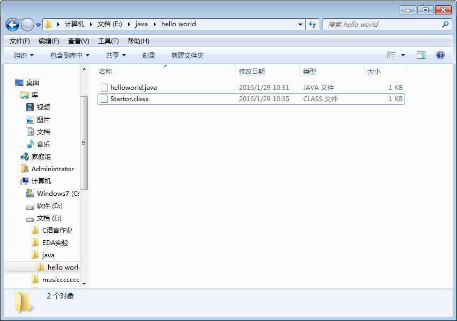Open the 音乐 library
Screen dimensions: 457x321
pos(38,144)
